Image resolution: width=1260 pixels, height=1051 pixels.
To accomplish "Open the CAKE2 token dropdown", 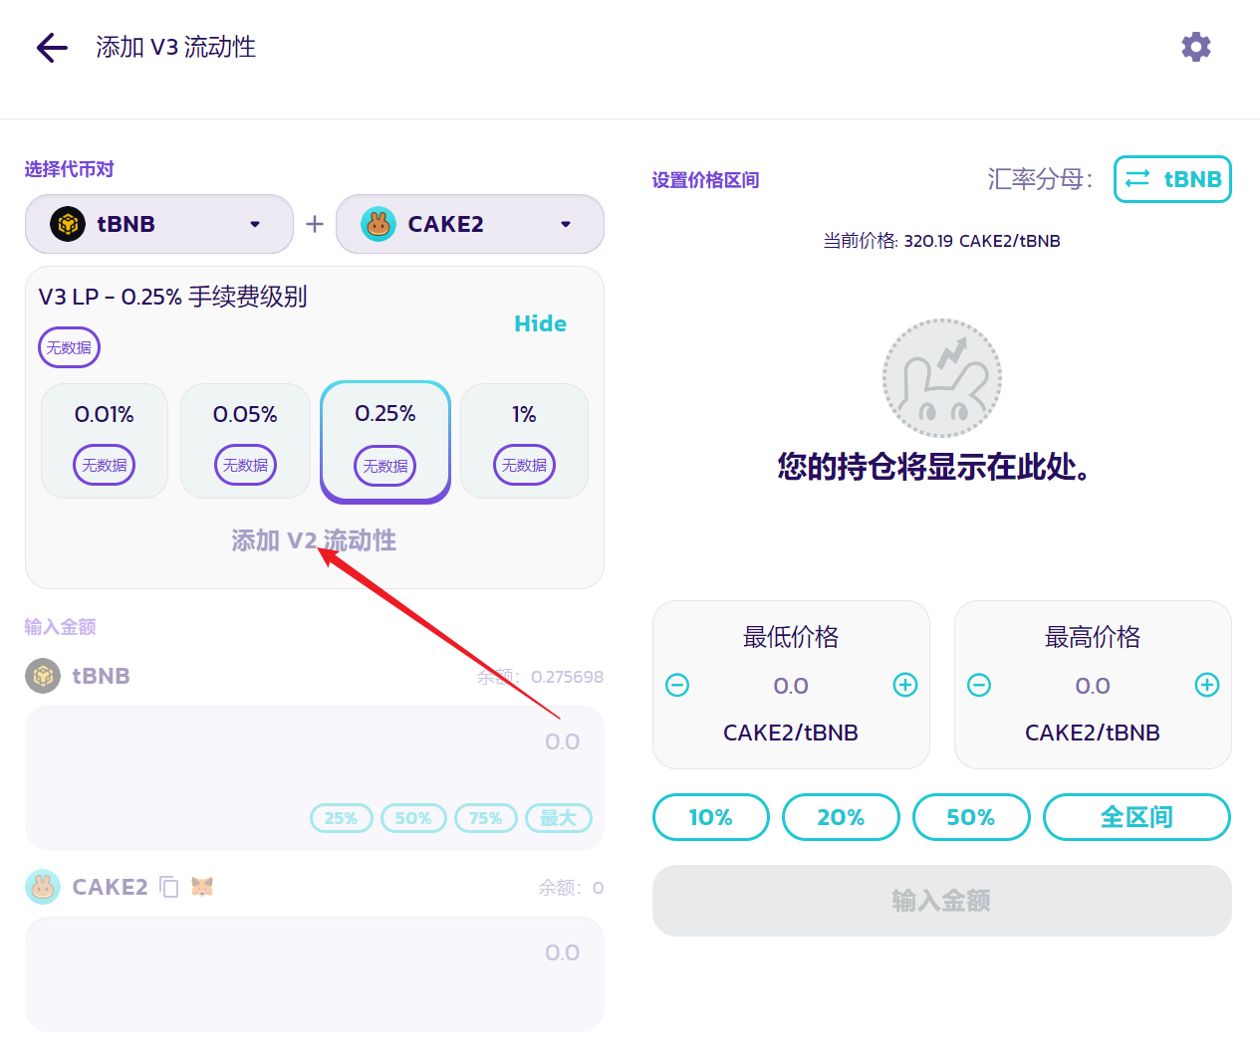I will [469, 224].
